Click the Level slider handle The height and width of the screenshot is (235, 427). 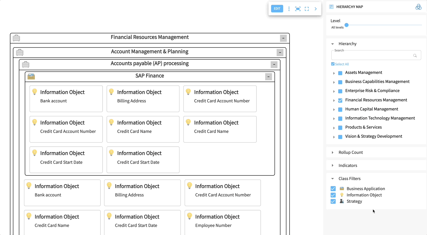point(346,25)
